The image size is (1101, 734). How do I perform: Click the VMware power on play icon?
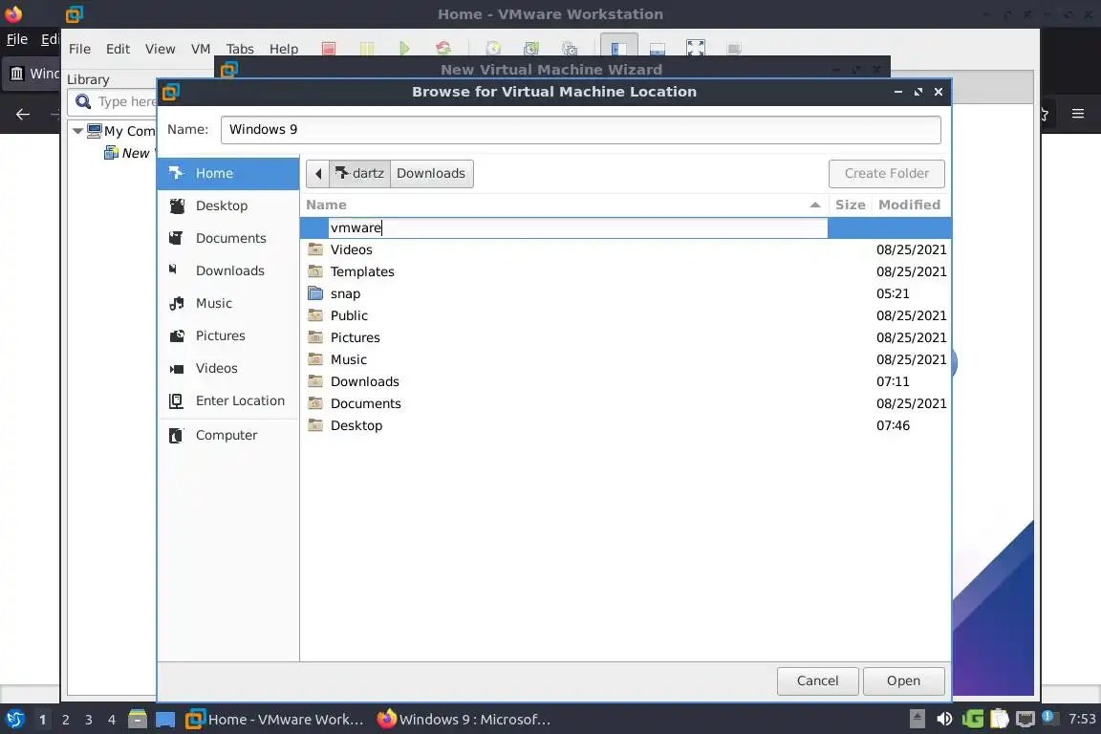(x=404, y=49)
